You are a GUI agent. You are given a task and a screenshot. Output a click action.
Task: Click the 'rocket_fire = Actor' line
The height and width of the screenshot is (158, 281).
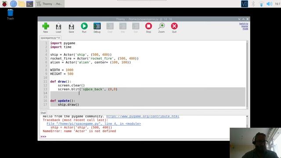click(94, 58)
